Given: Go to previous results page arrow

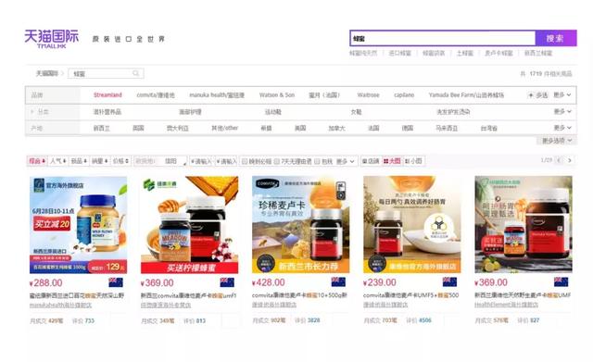Looking at the screenshot, I should tap(560, 160).
